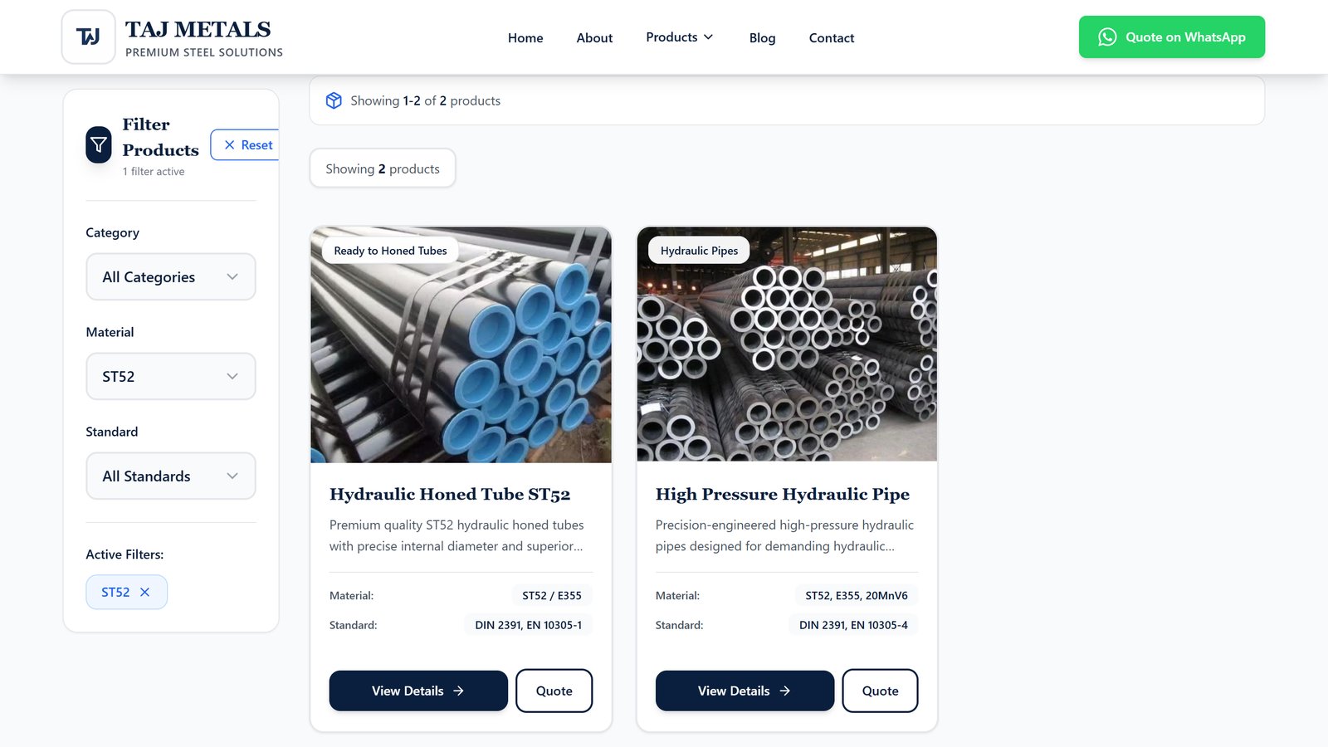Click the Taj Metals TM logo icon
Screen dimensions: 1328x747
89,37
